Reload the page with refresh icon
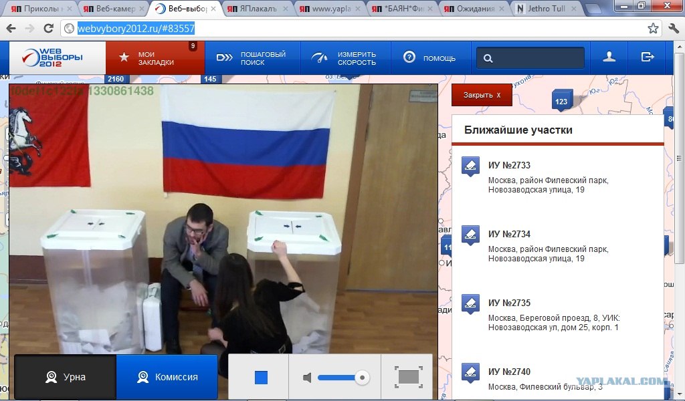The width and height of the screenshot is (685, 401). 48,29
